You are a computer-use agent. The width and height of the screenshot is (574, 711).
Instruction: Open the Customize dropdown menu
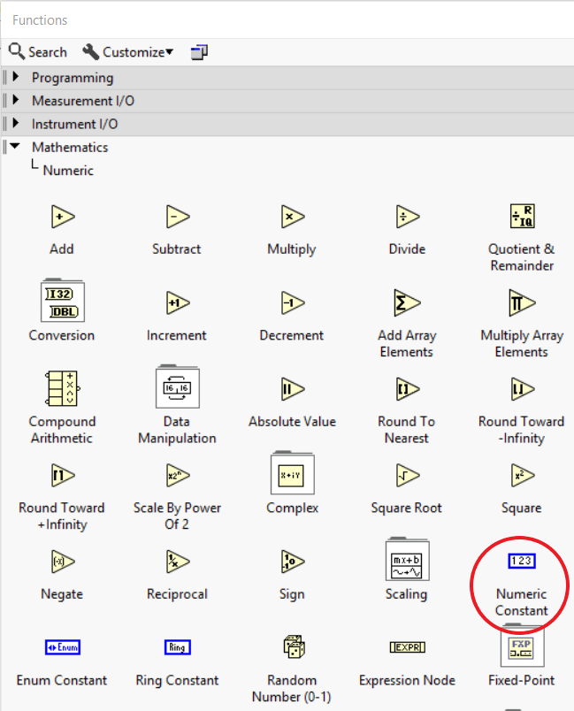128,52
